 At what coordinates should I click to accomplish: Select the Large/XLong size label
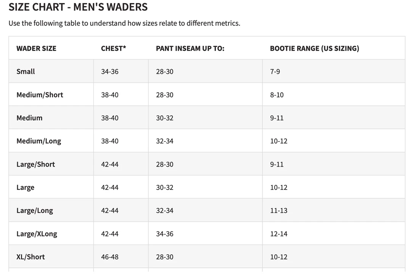[x=37, y=234]
